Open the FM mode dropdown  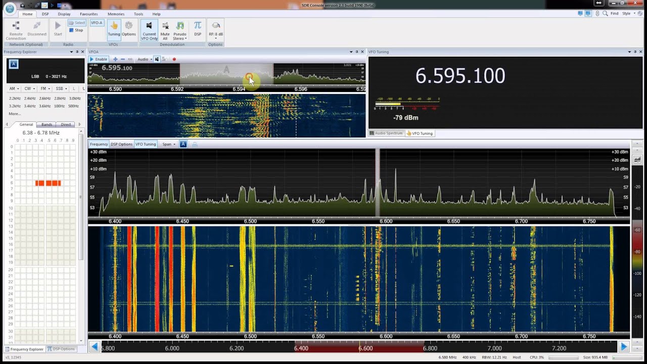pyautogui.click(x=44, y=88)
